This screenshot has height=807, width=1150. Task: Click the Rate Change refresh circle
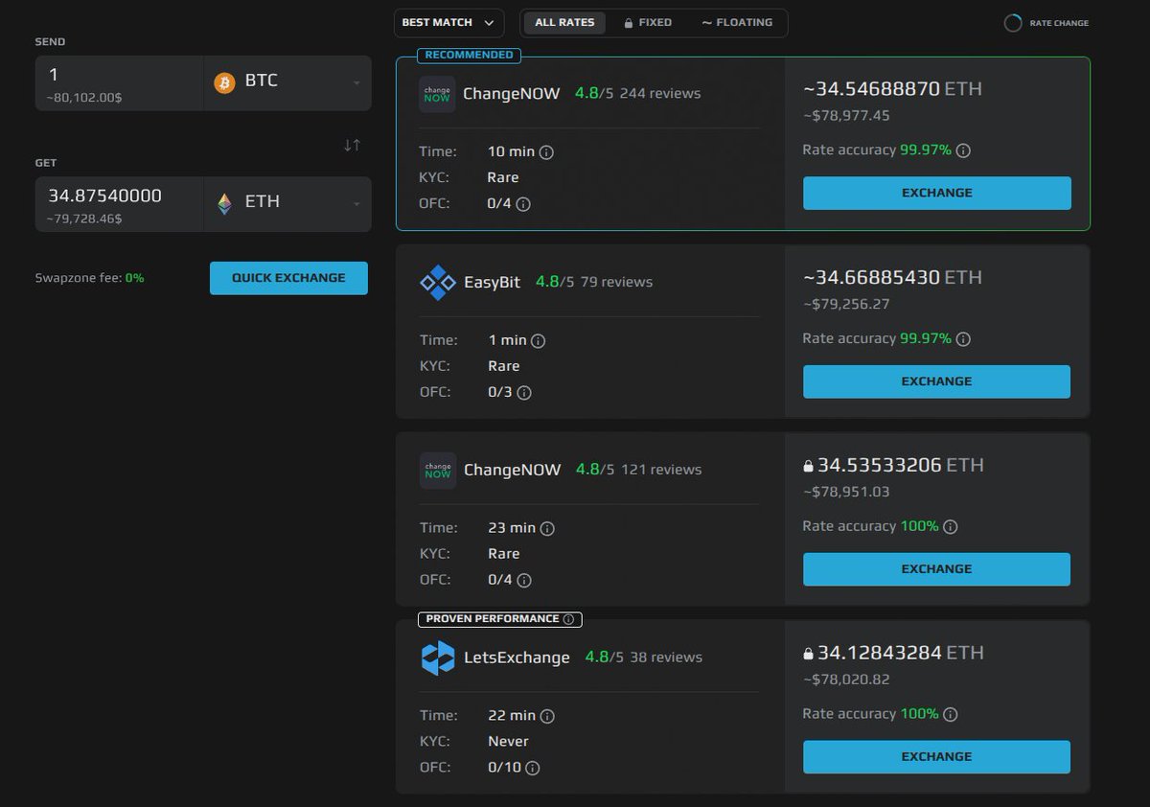pos(1013,23)
